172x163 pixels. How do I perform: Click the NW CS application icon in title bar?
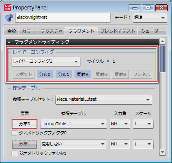coord(8,8)
